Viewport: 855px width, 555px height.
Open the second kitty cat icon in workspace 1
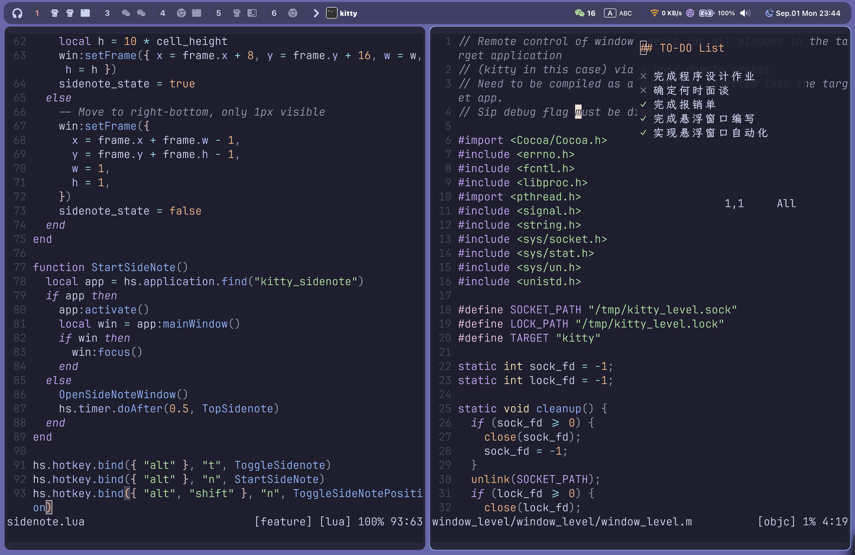coord(70,13)
